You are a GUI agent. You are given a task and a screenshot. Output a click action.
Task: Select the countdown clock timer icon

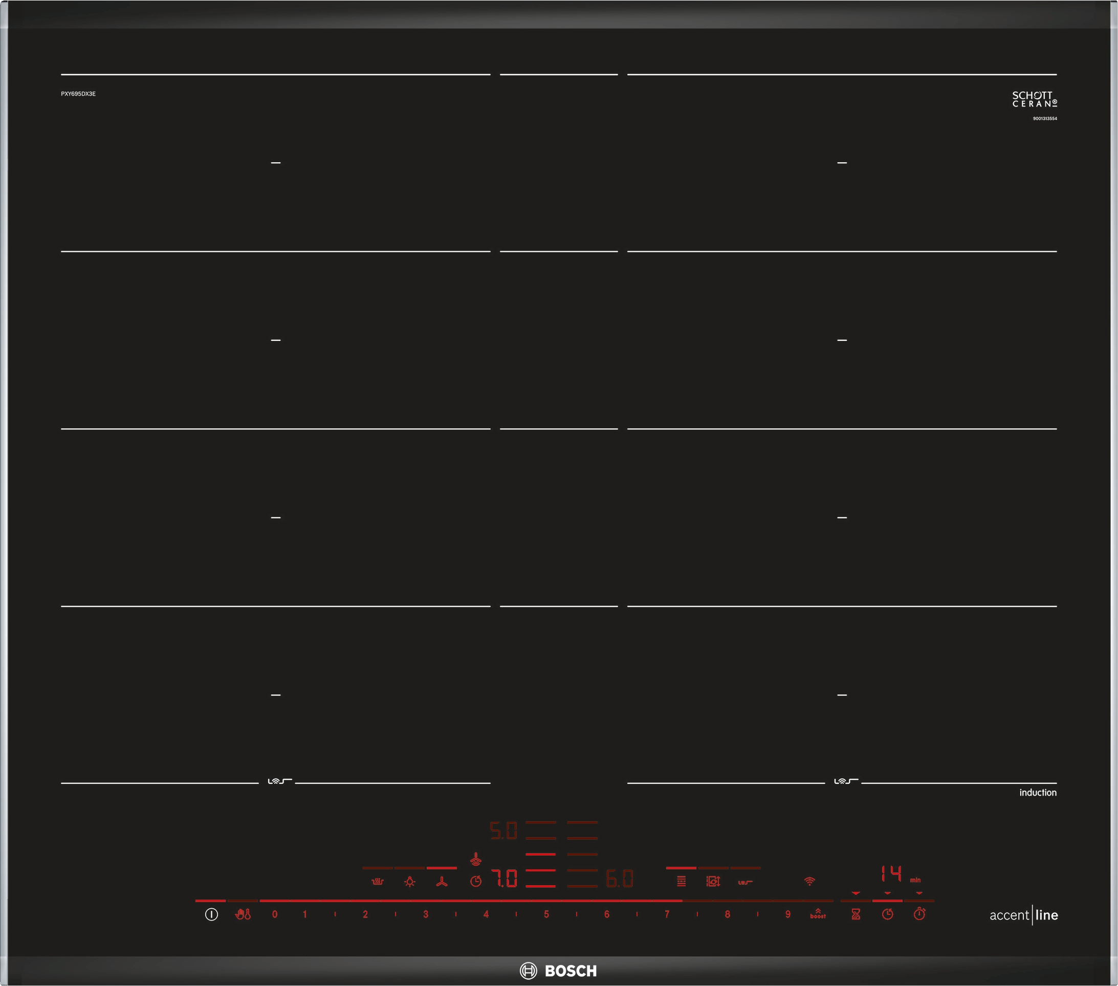tap(887, 914)
